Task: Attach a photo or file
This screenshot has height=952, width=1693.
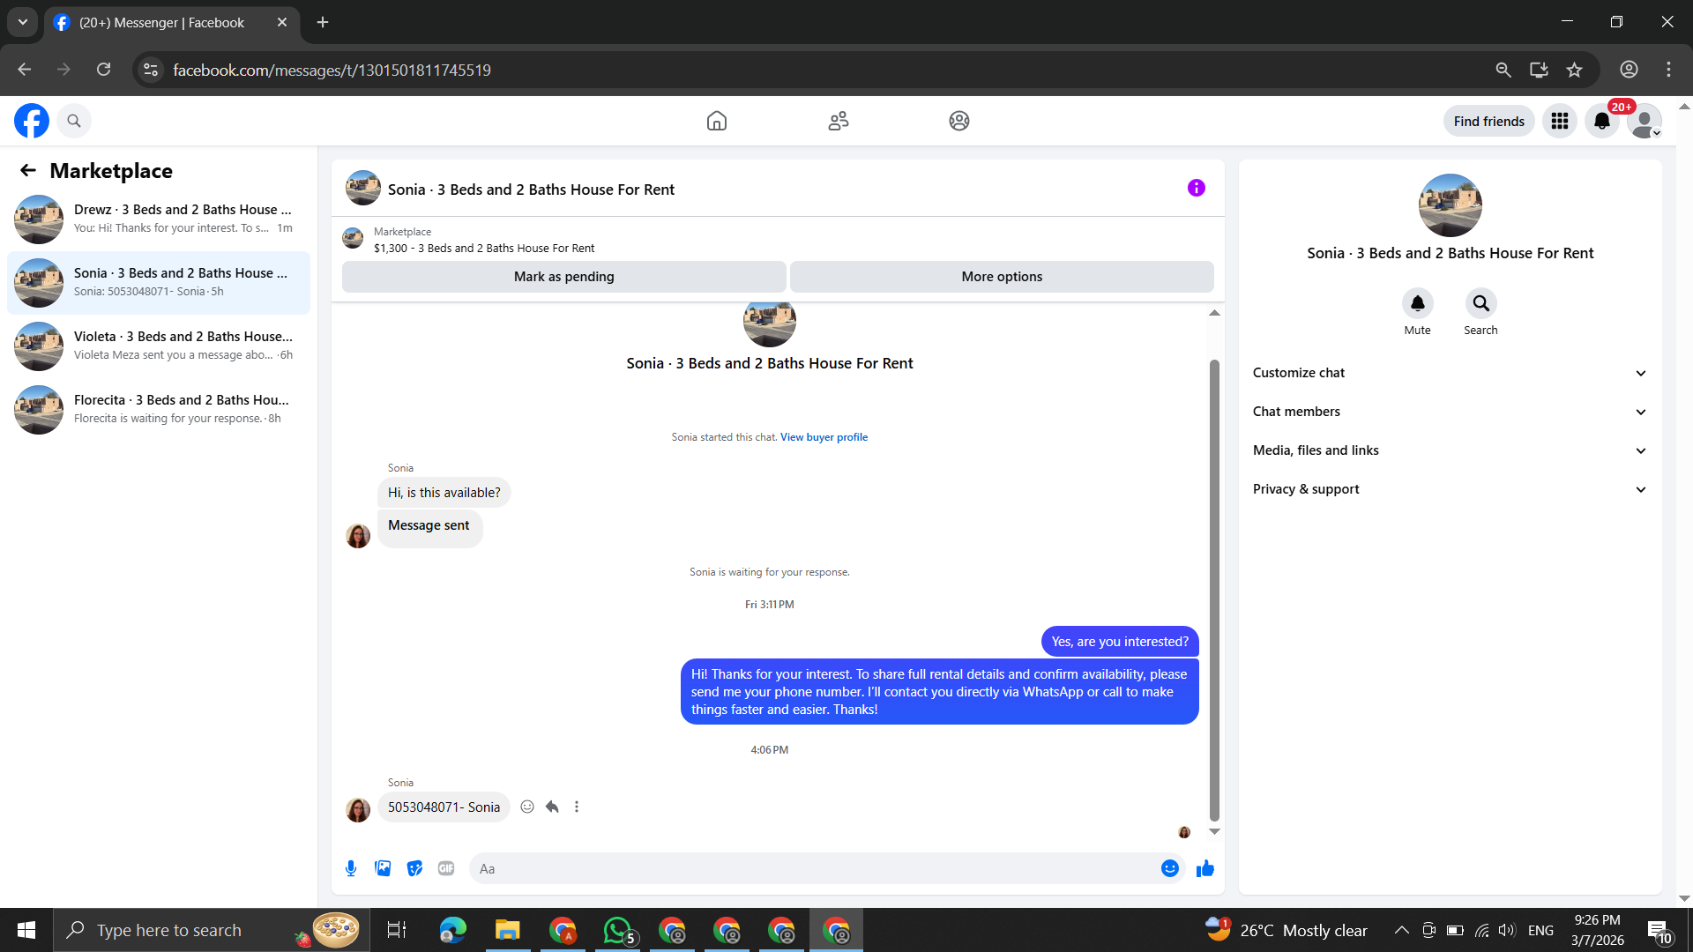Action: click(x=383, y=868)
